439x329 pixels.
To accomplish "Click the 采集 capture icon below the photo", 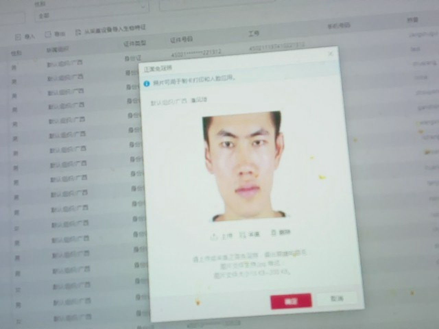I will click(243, 235).
